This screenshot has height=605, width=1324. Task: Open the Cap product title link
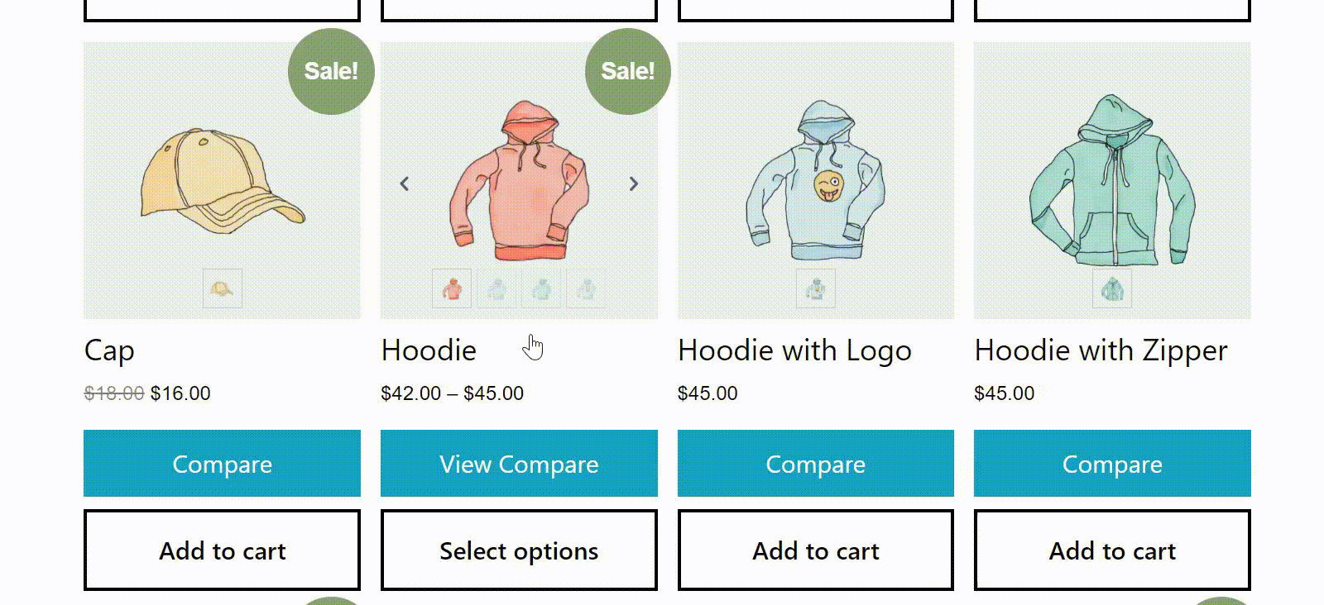tap(109, 350)
